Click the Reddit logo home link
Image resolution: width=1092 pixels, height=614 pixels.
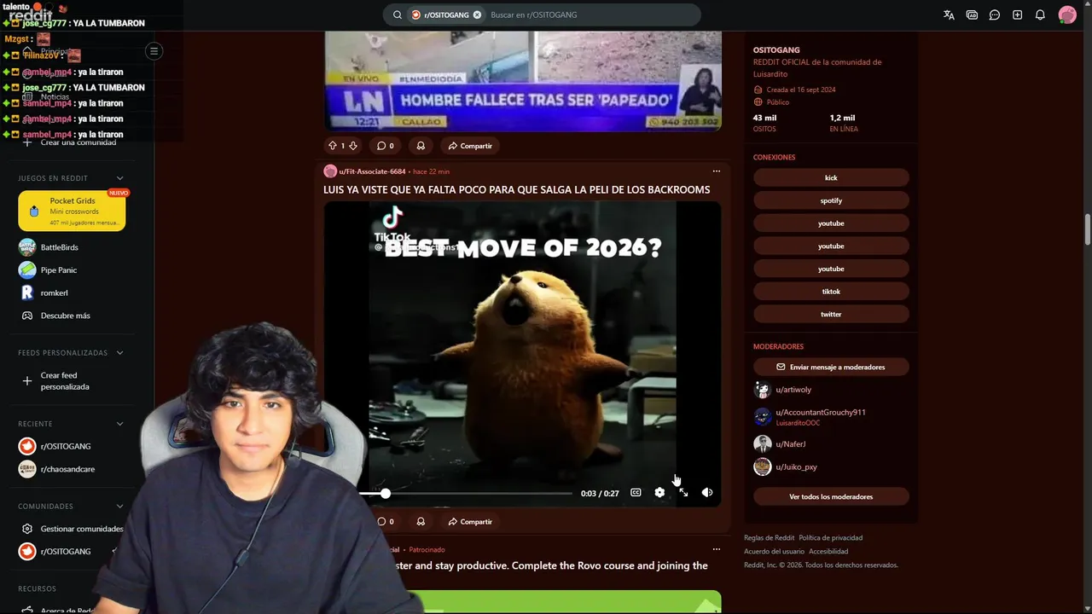(x=30, y=14)
